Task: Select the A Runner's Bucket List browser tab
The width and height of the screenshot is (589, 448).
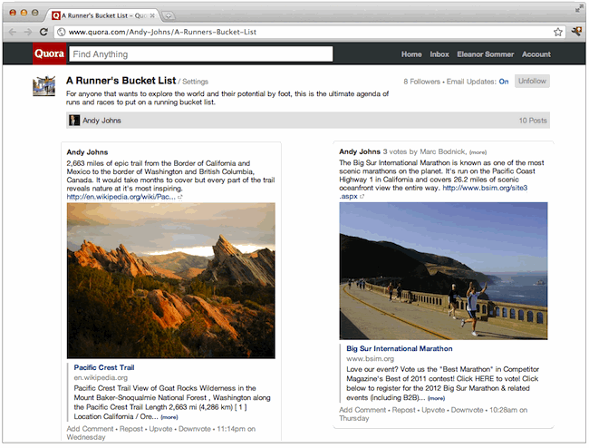Action: click(103, 15)
